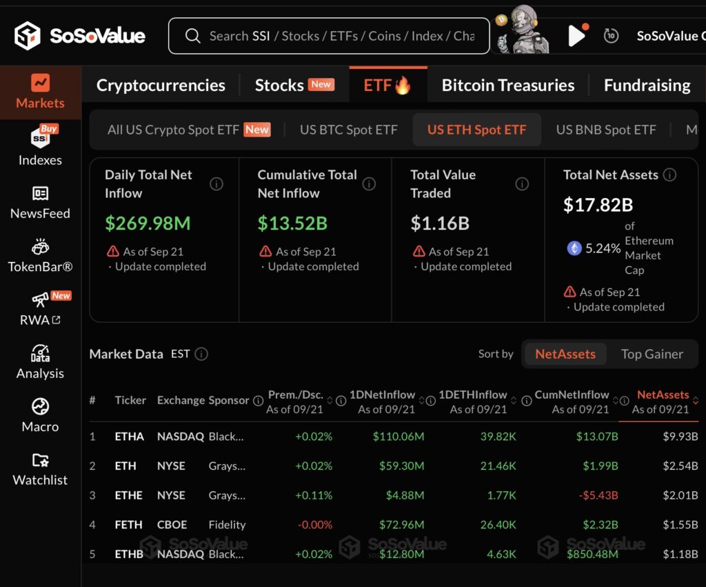This screenshot has width=706, height=587.
Task: Sort by CumNetInflow column arrows
Action: pyautogui.click(x=616, y=401)
